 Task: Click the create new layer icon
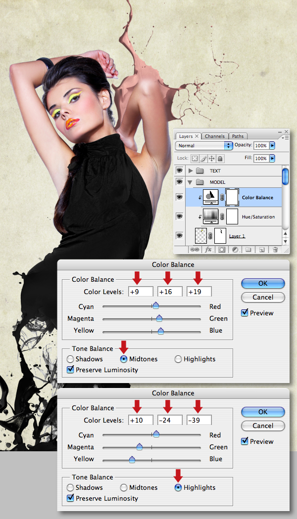point(261,250)
